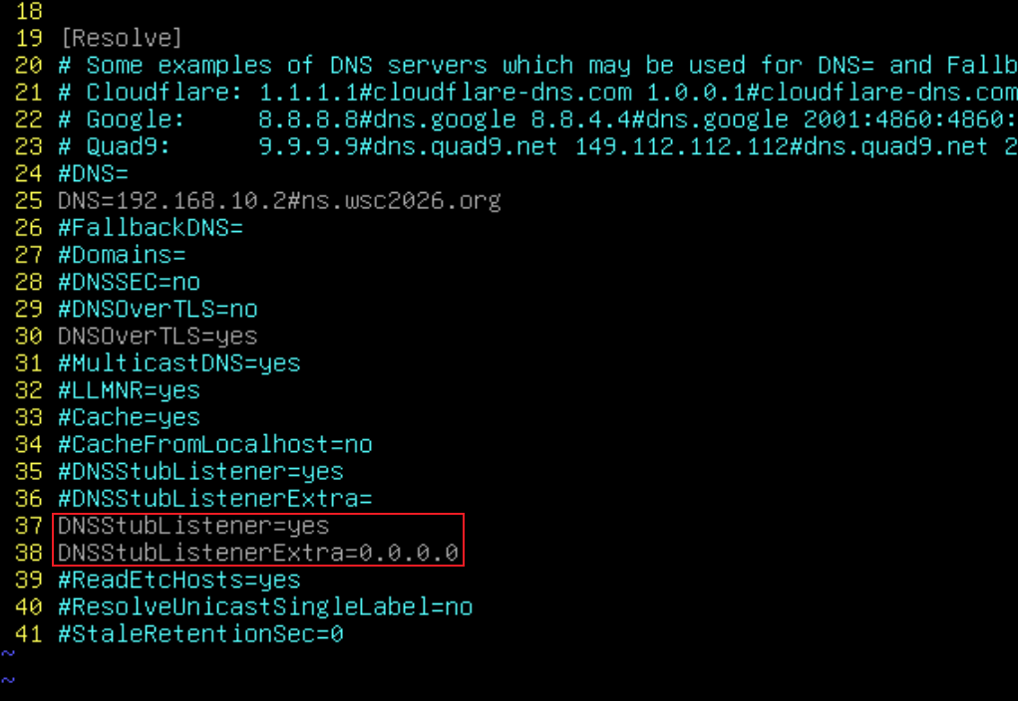Click the DNSOverTLS=yes uncommented line
This screenshot has height=701, width=1018.
click(158, 337)
